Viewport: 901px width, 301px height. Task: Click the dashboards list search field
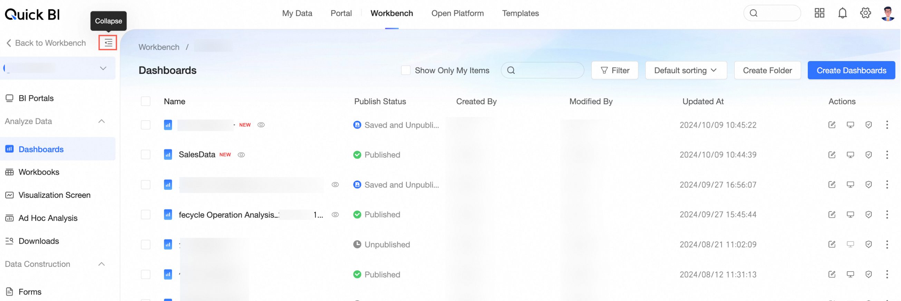click(x=542, y=70)
